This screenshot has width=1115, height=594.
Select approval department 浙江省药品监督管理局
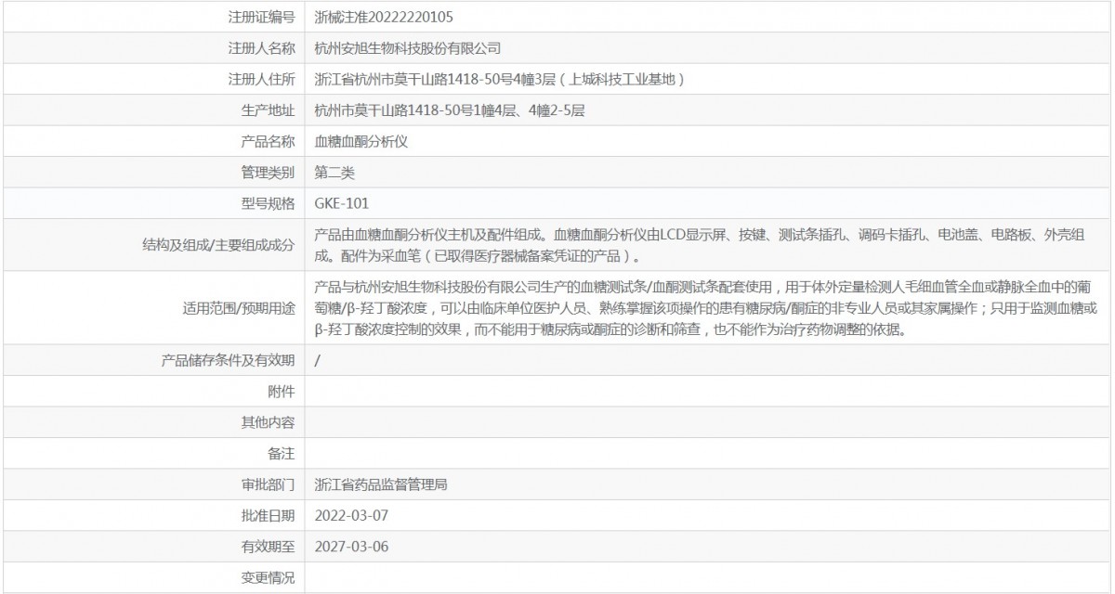[x=382, y=484]
